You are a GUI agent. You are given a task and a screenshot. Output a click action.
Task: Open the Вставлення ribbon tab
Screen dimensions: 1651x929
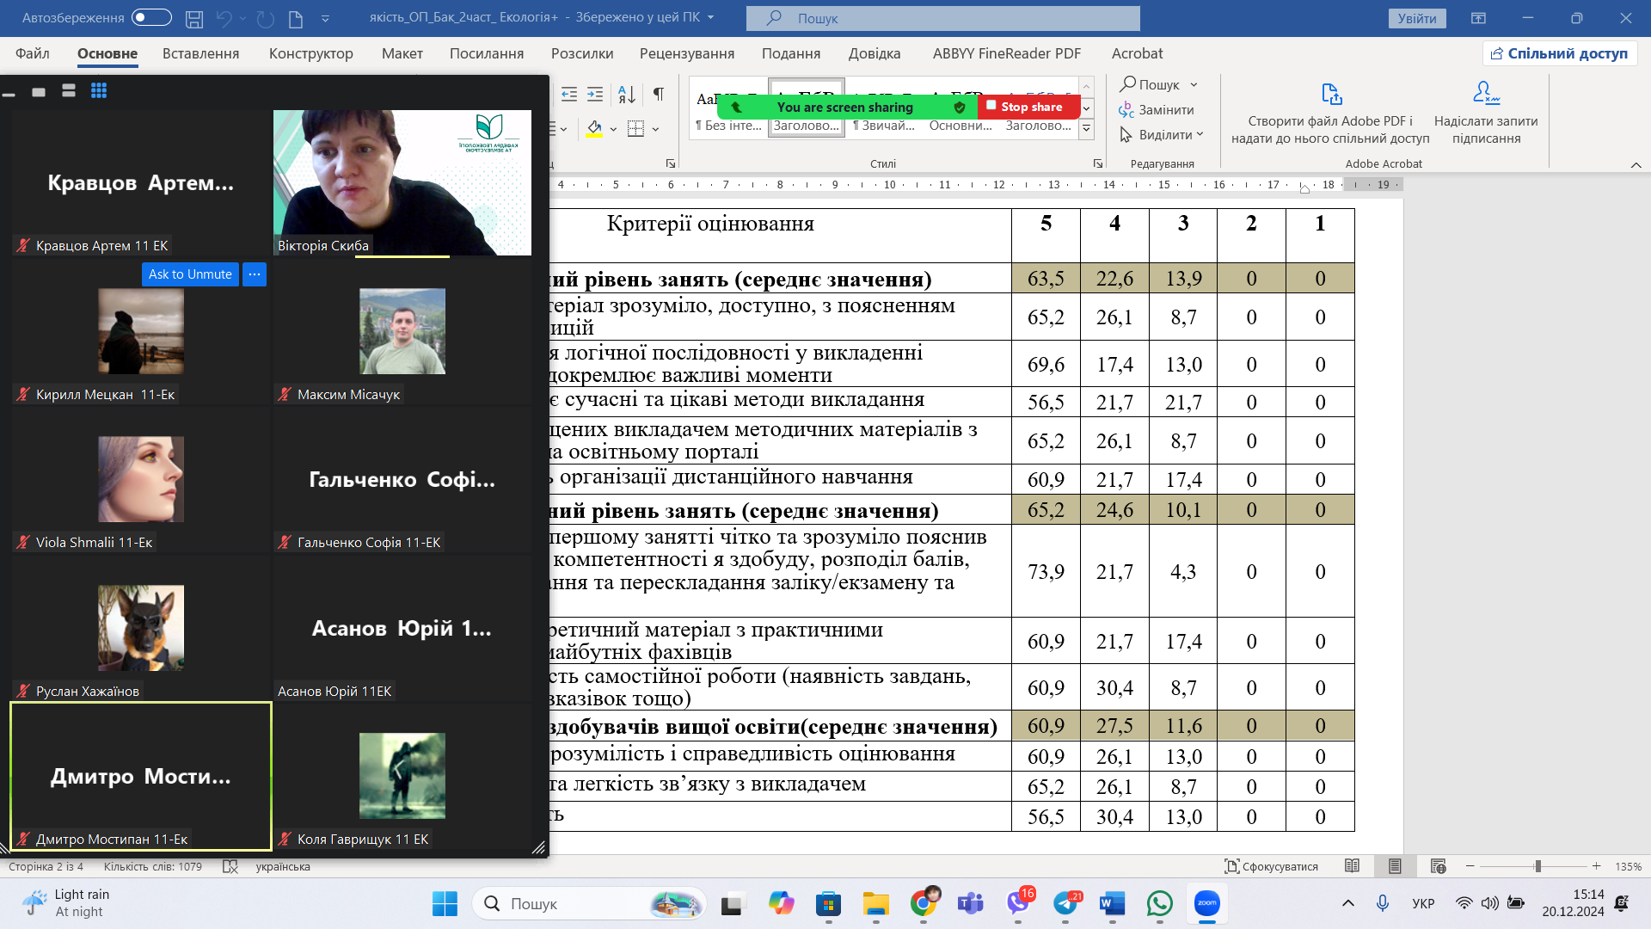point(200,53)
